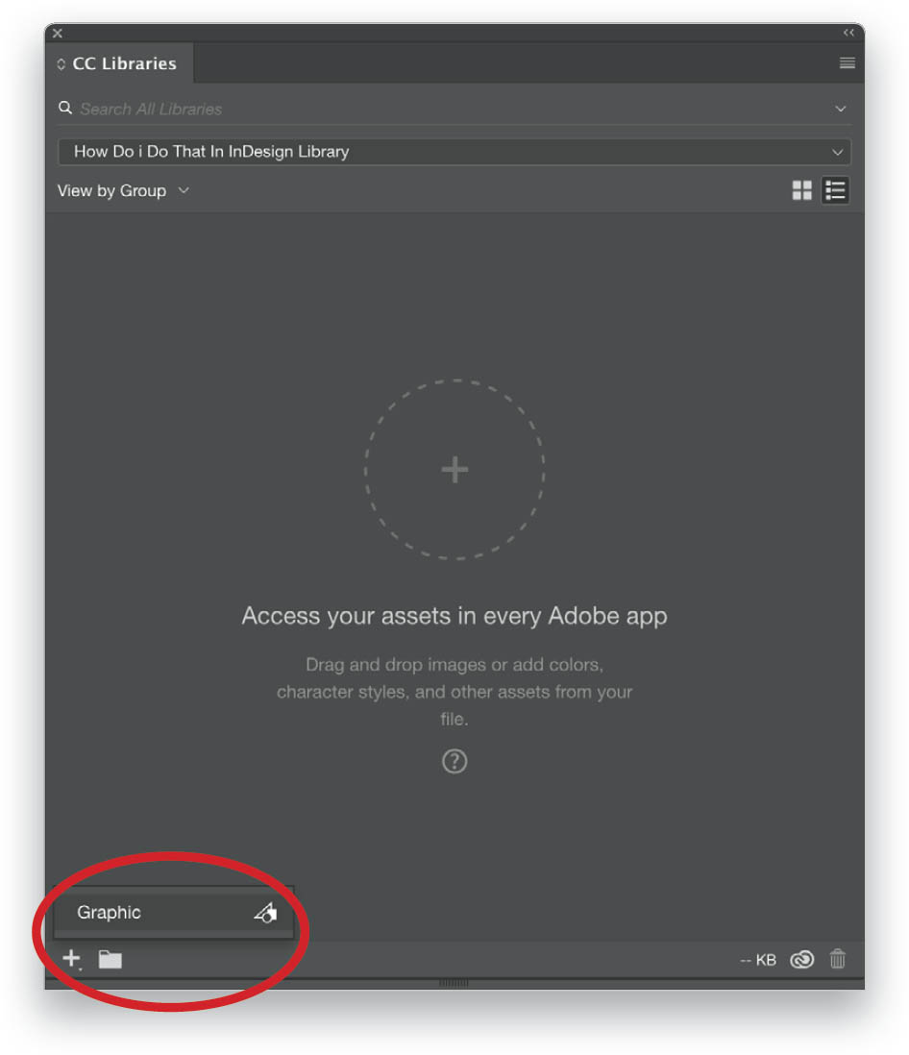Open the help question mark icon

(454, 762)
